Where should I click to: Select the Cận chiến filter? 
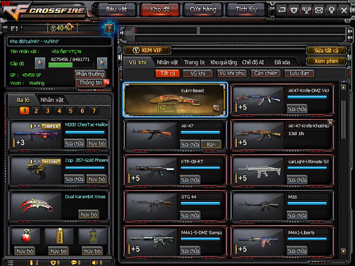tap(266, 74)
